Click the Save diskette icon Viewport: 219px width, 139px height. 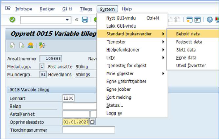(85, 20)
